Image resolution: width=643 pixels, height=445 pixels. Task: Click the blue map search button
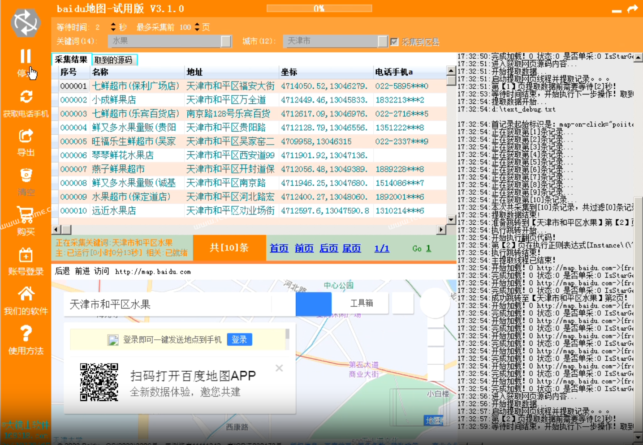coord(313,304)
